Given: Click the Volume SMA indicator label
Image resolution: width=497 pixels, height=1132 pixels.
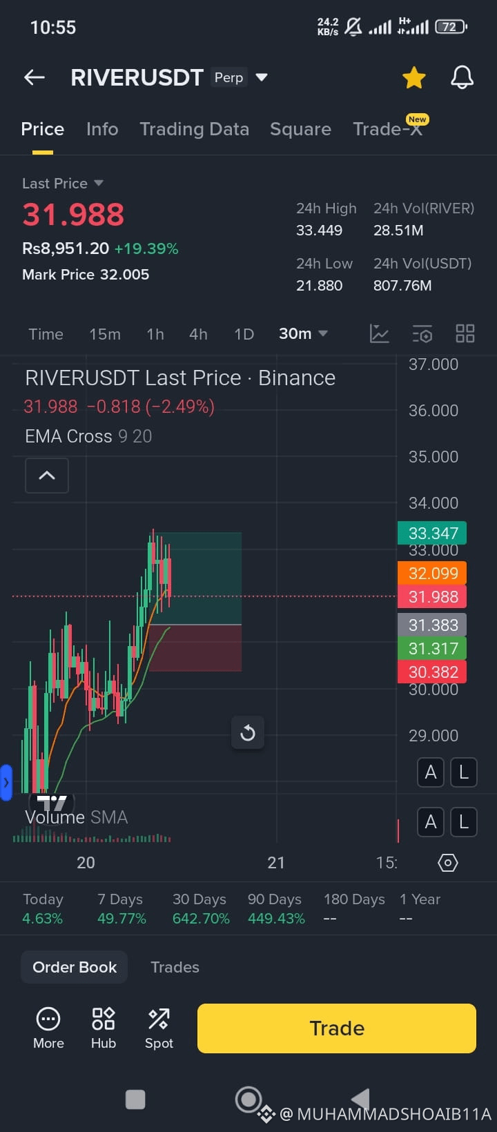Looking at the screenshot, I should (77, 818).
